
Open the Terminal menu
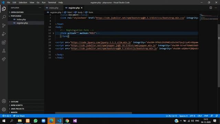[x=52, y=2]
